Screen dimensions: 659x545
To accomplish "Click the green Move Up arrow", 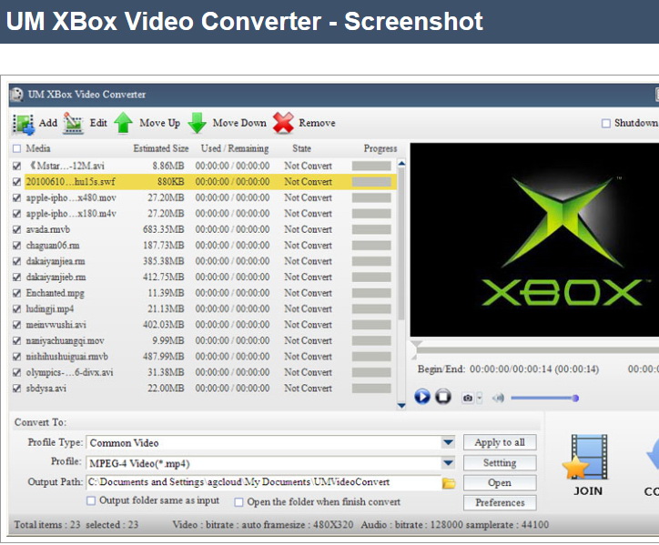I will coord(123,123).
